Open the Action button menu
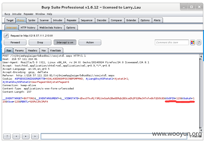This screenshot has width=204, height=141. 90,42
